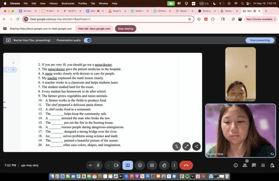This screenshot has height=181, width=279.
Task: Open the Bookmarks menu in menu bar
Action: (x=68, y=4)
